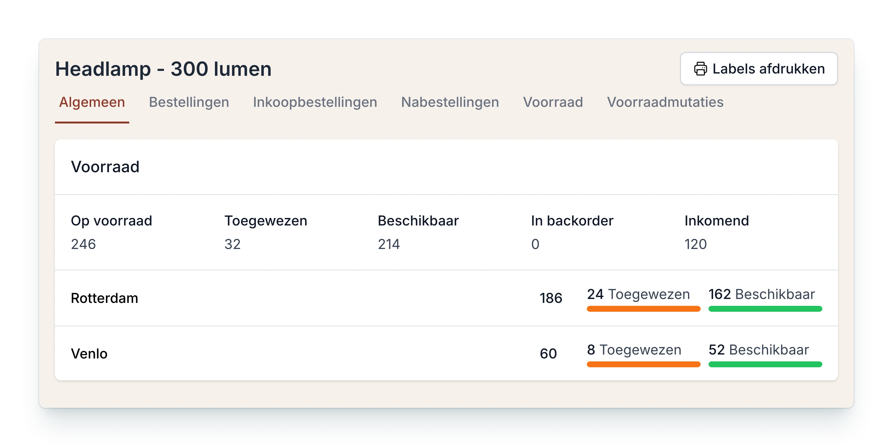893x447 pixels.
Task: Open the Algemeen tab
Action: [92, 102]
